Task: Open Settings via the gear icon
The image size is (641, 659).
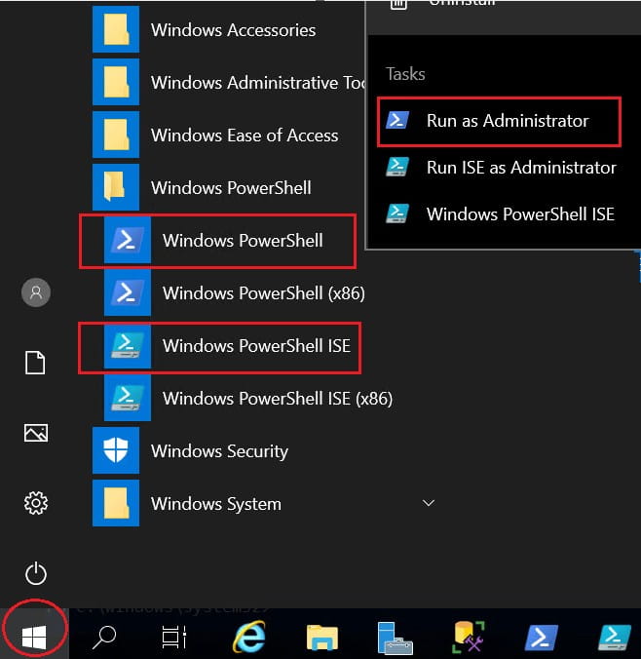Action: 36,503
